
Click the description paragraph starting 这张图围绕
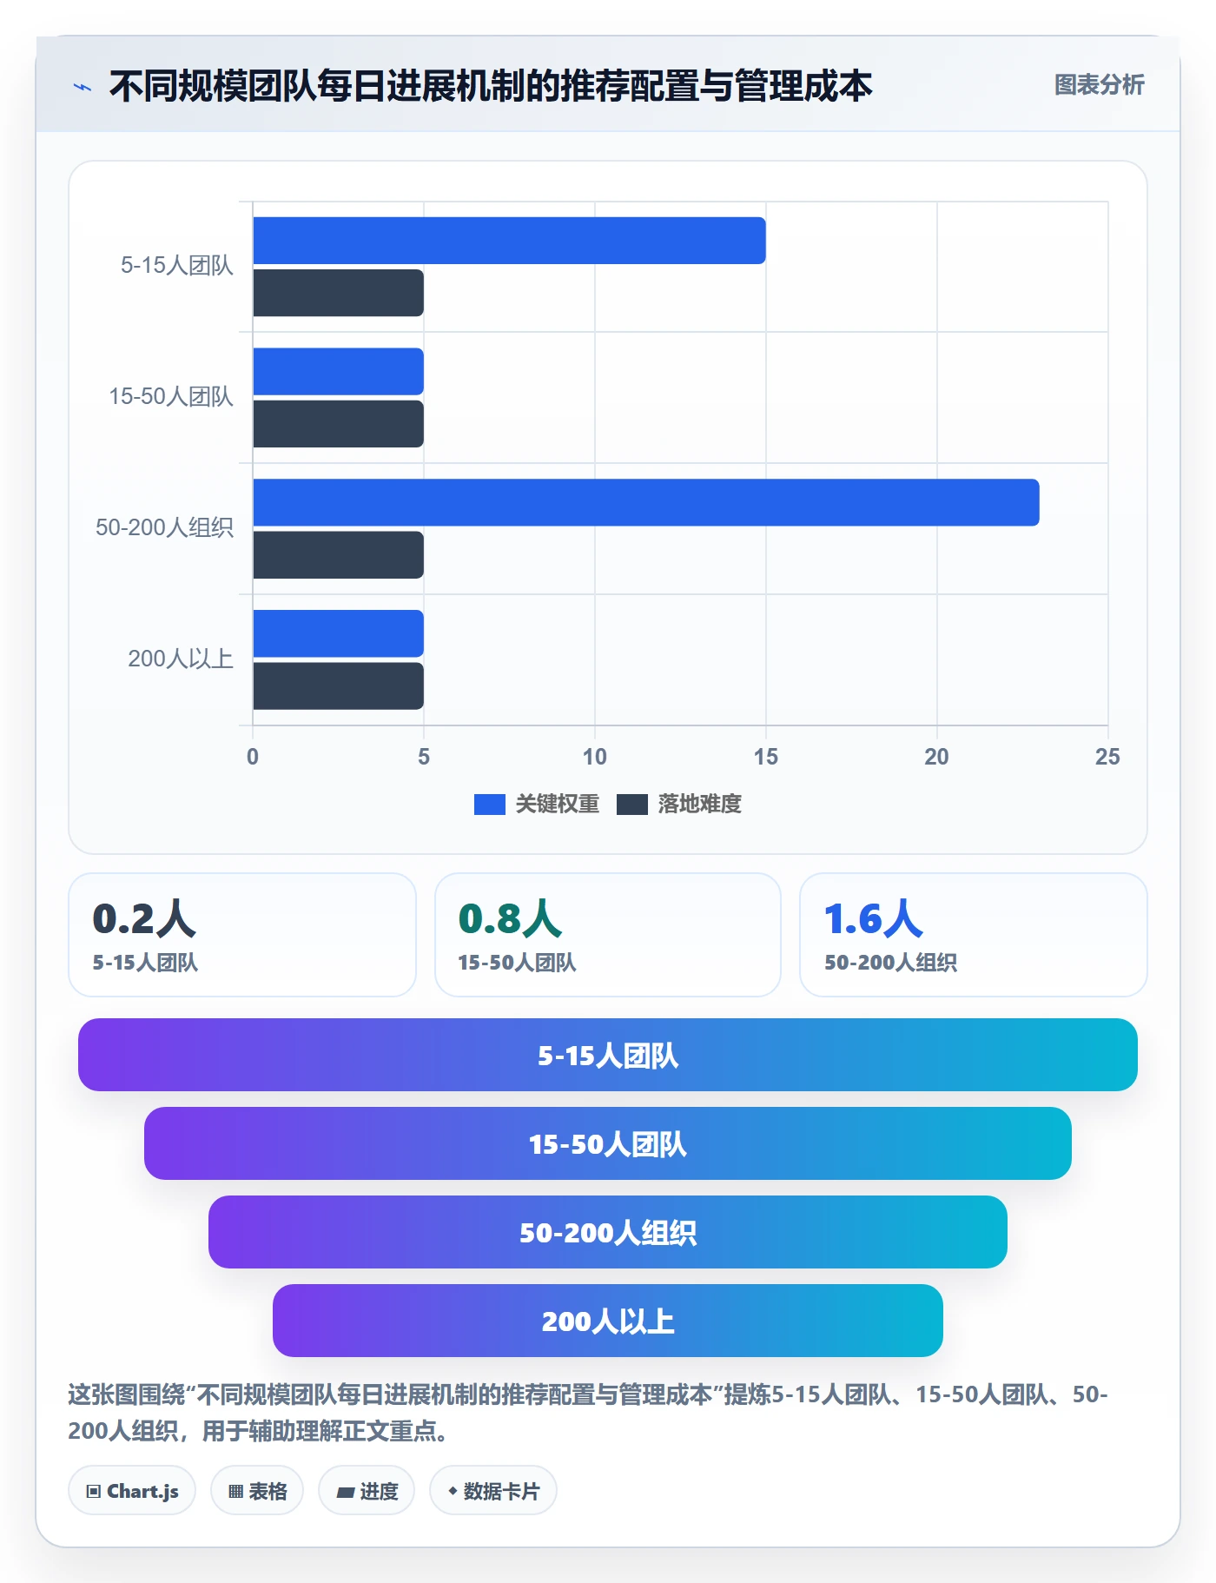[x=588, y=1413]
